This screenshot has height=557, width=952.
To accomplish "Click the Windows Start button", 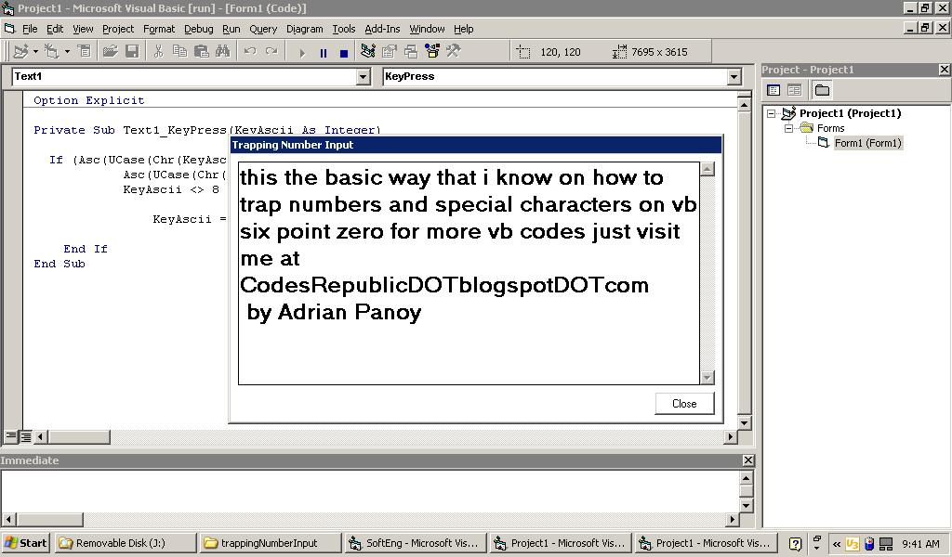I will [x=25, y=543].
